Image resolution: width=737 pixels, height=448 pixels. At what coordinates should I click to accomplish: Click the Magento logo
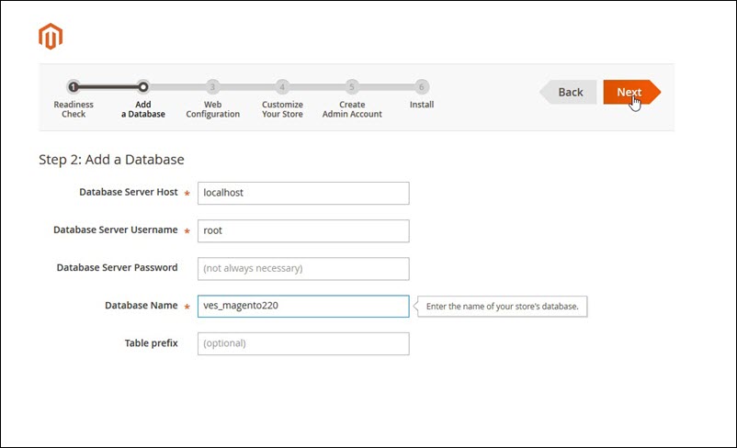coord(50,37)
